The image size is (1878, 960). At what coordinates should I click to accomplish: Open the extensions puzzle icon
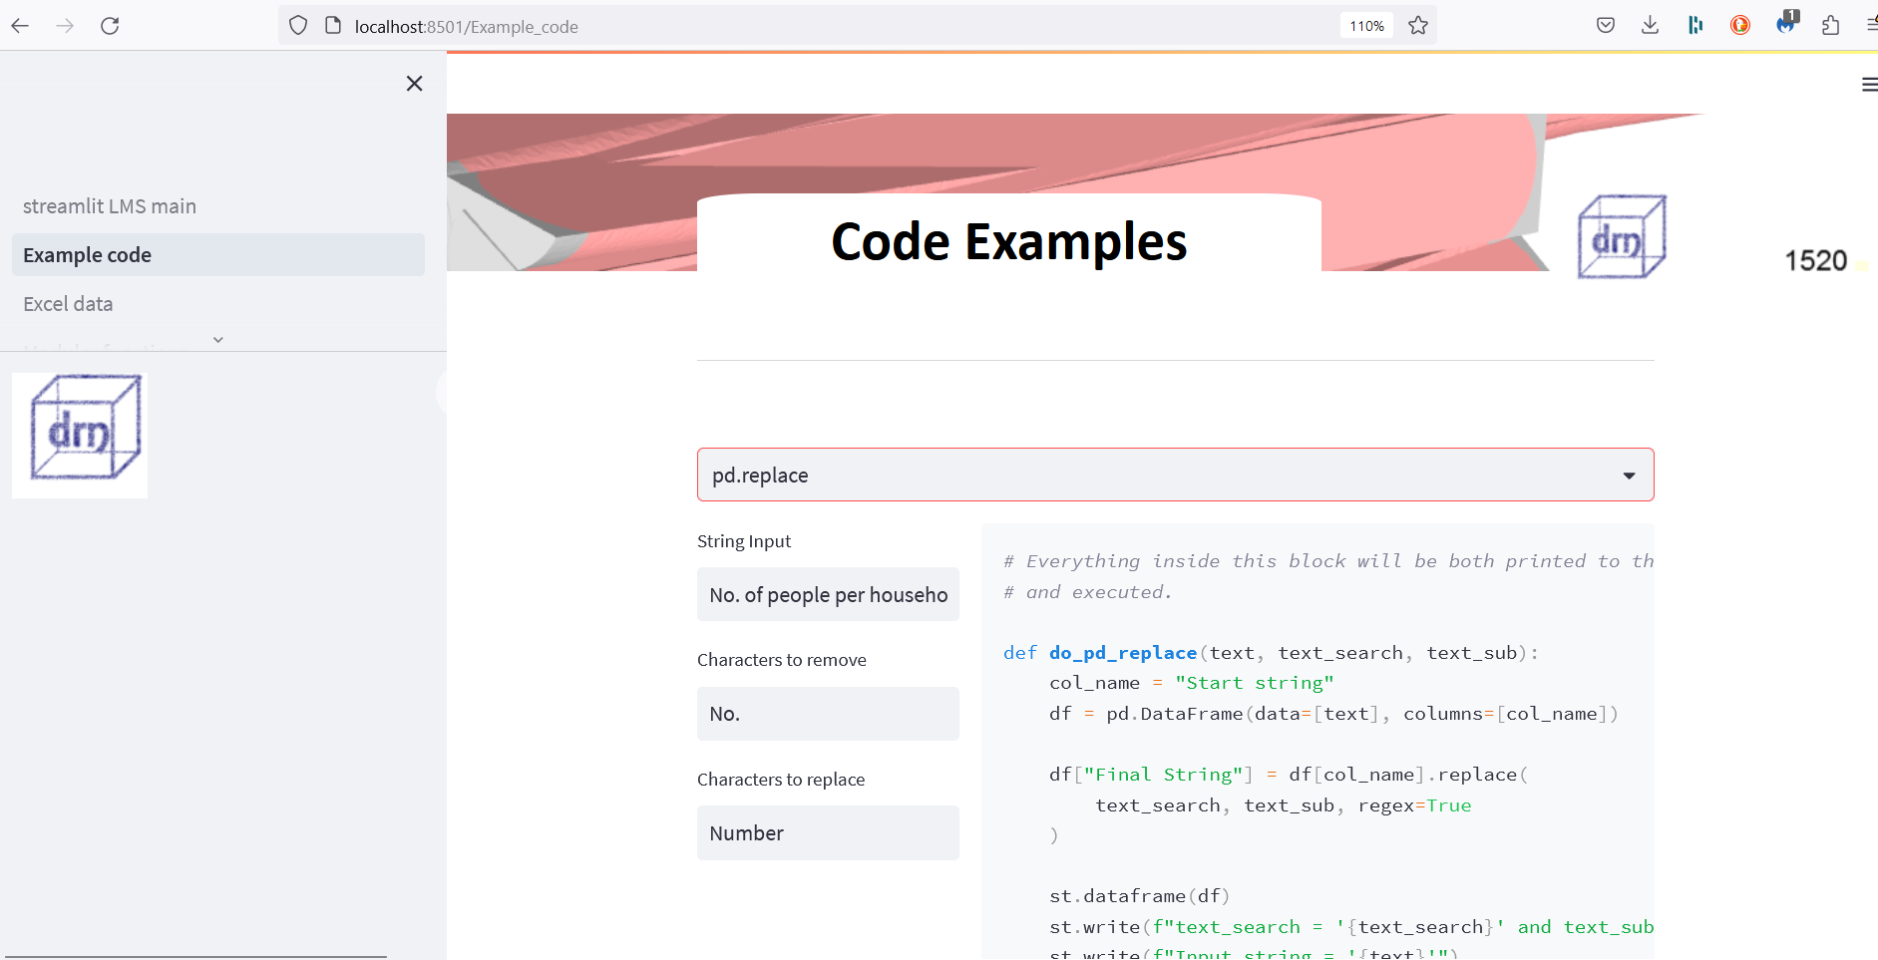[x=1830, y=26]
